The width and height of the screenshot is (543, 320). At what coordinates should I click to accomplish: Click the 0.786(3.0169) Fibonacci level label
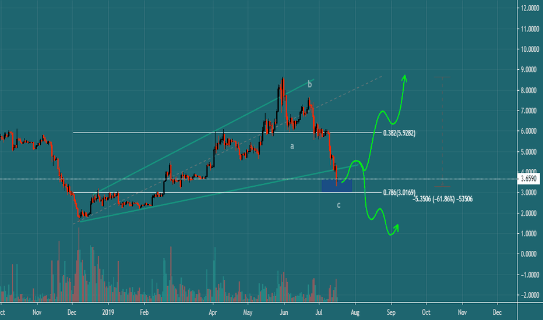pos(399,193)
